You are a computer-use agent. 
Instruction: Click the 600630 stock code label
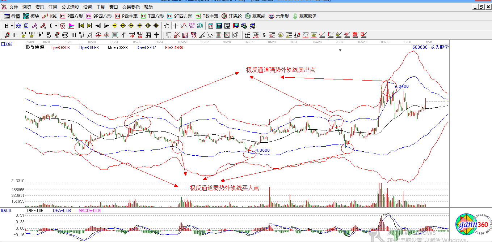pyautogui.click(x=420, y=47)
